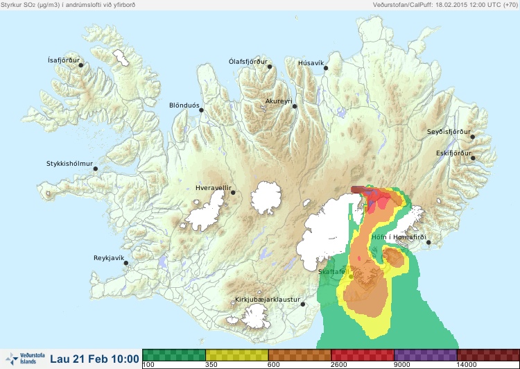Click the Ísafjörður station dot
The height and width of the screenshot is (369, 520).
pyautogui.click(x=80, y=65)
